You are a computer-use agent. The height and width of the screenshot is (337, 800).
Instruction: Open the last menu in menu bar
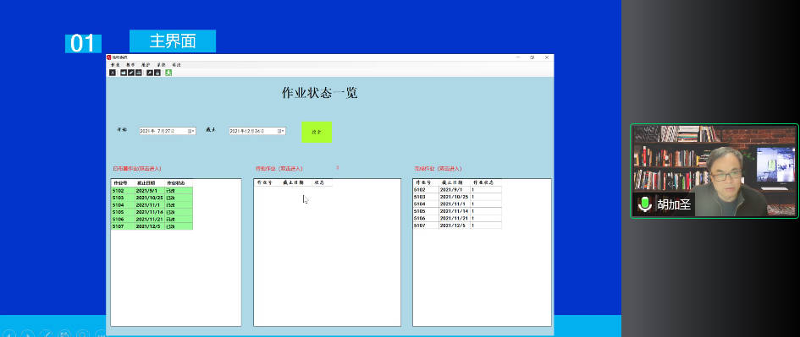[176, 65]
